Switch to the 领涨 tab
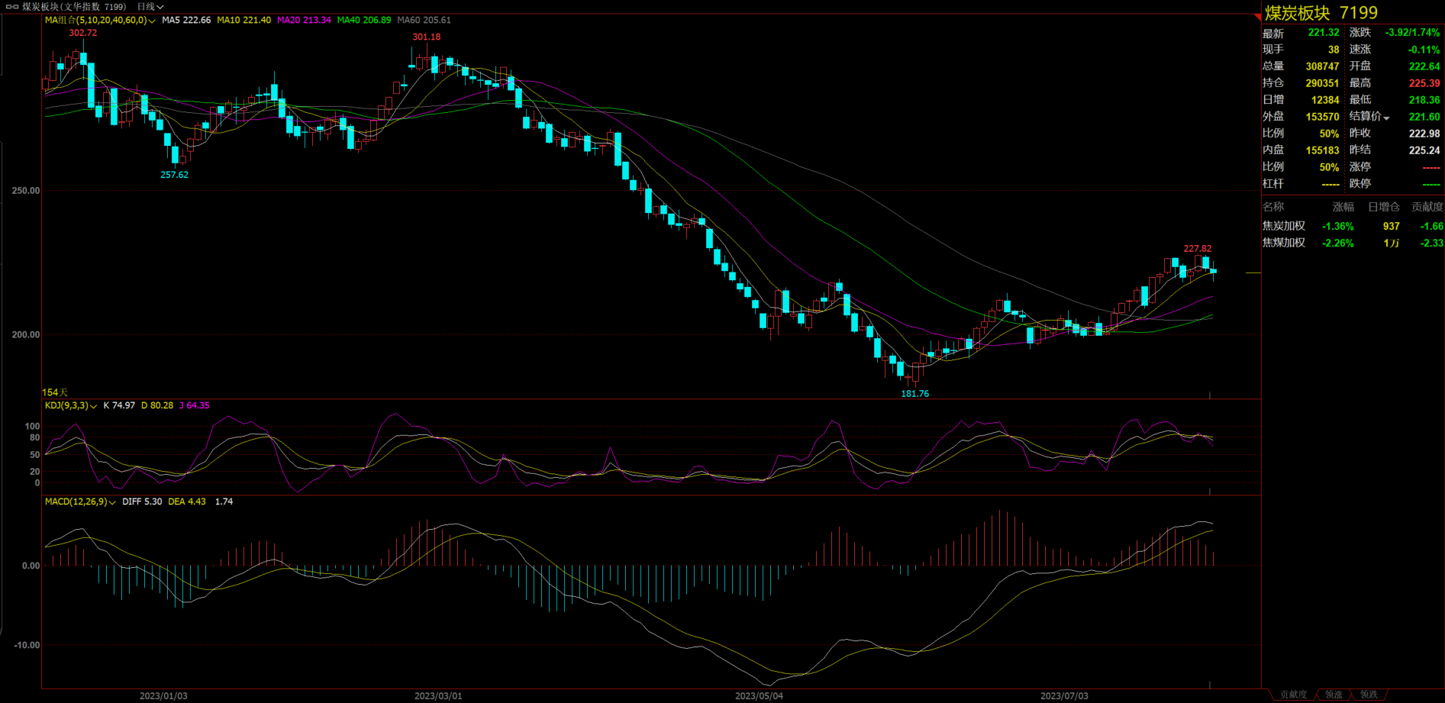Image resolution: width=1445 pixels, height=703 pixels. pyautogui.click(x=1334, y=695)
